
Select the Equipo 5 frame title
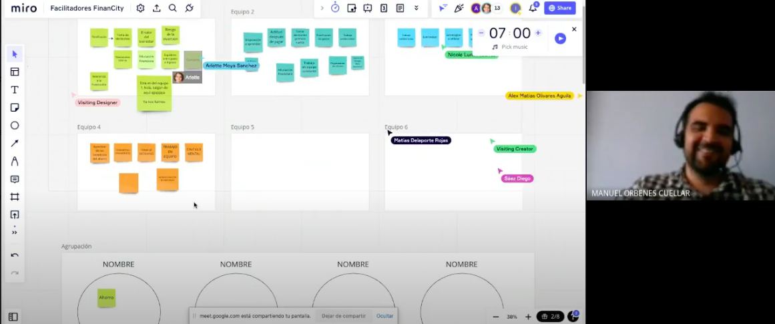[242, 127]
